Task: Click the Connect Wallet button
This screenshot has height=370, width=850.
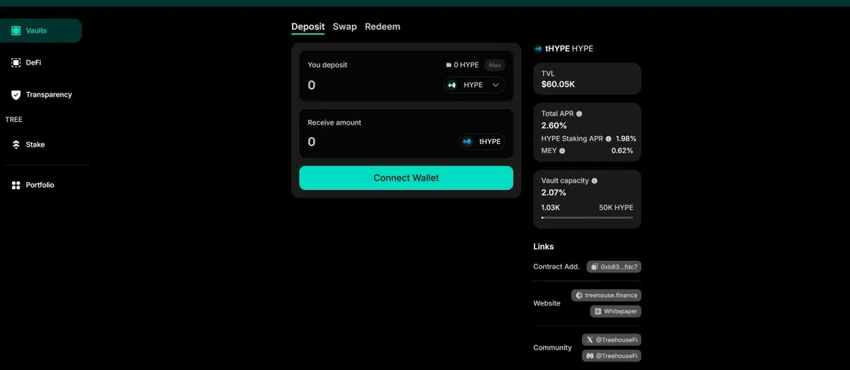Action: pos(406,178)
